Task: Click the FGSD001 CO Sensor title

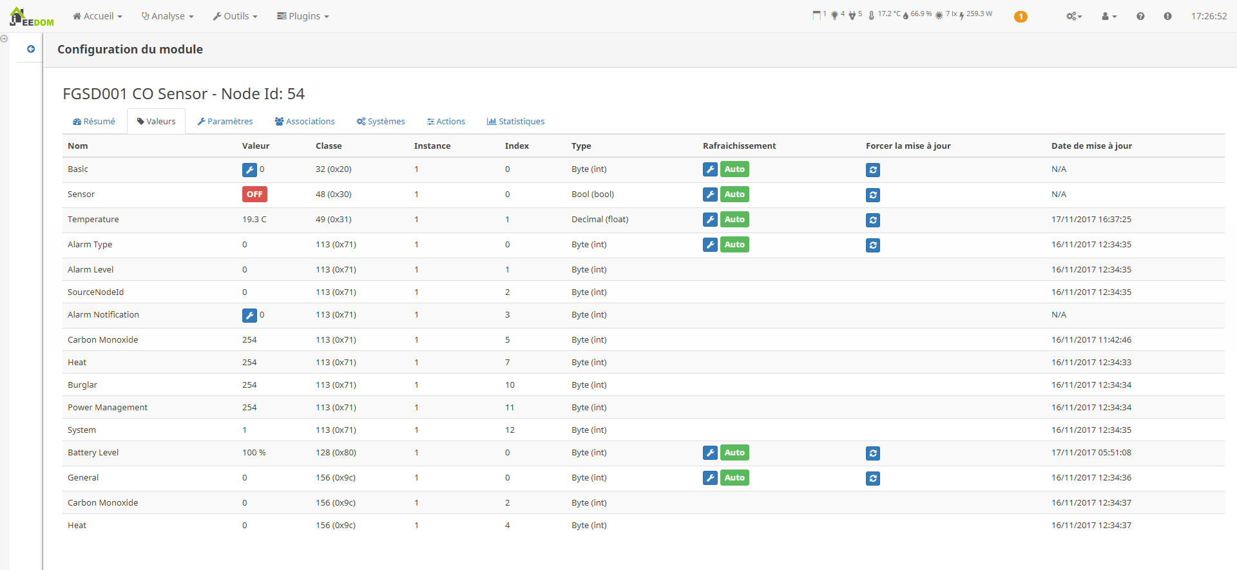Action: [x=184, y=94]
